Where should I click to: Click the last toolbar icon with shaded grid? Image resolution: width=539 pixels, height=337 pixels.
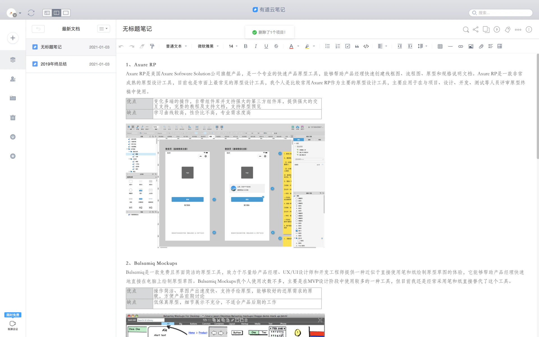(500, 46)
